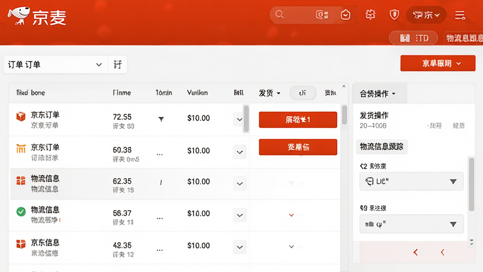Expand the chevron dropdown in 56.37 row
This screenshot has width=483, height=272.
240,215
